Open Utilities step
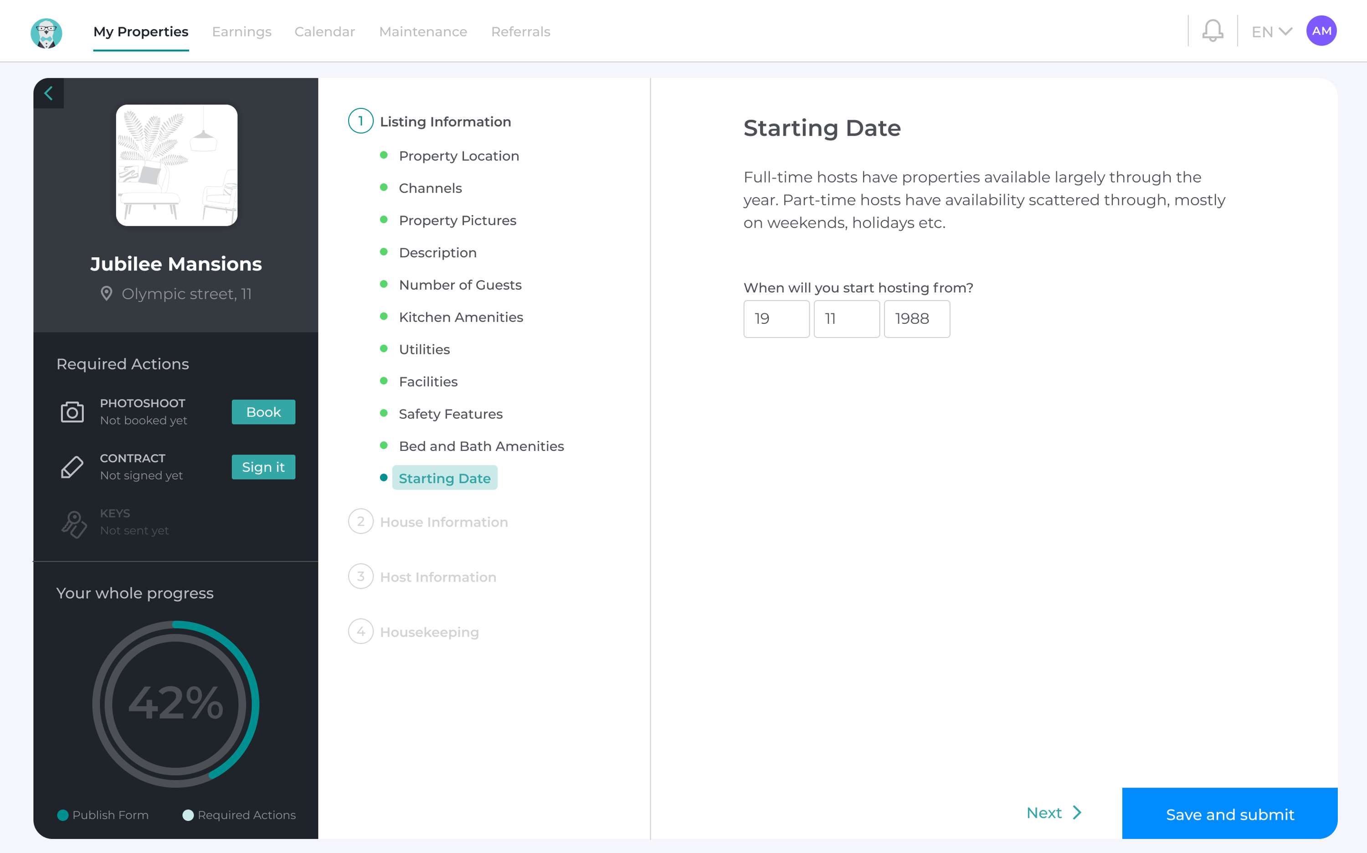Image resolution: width=1367 pixels, height=853 pixels. pyautogui.click(x=424, y=349)
